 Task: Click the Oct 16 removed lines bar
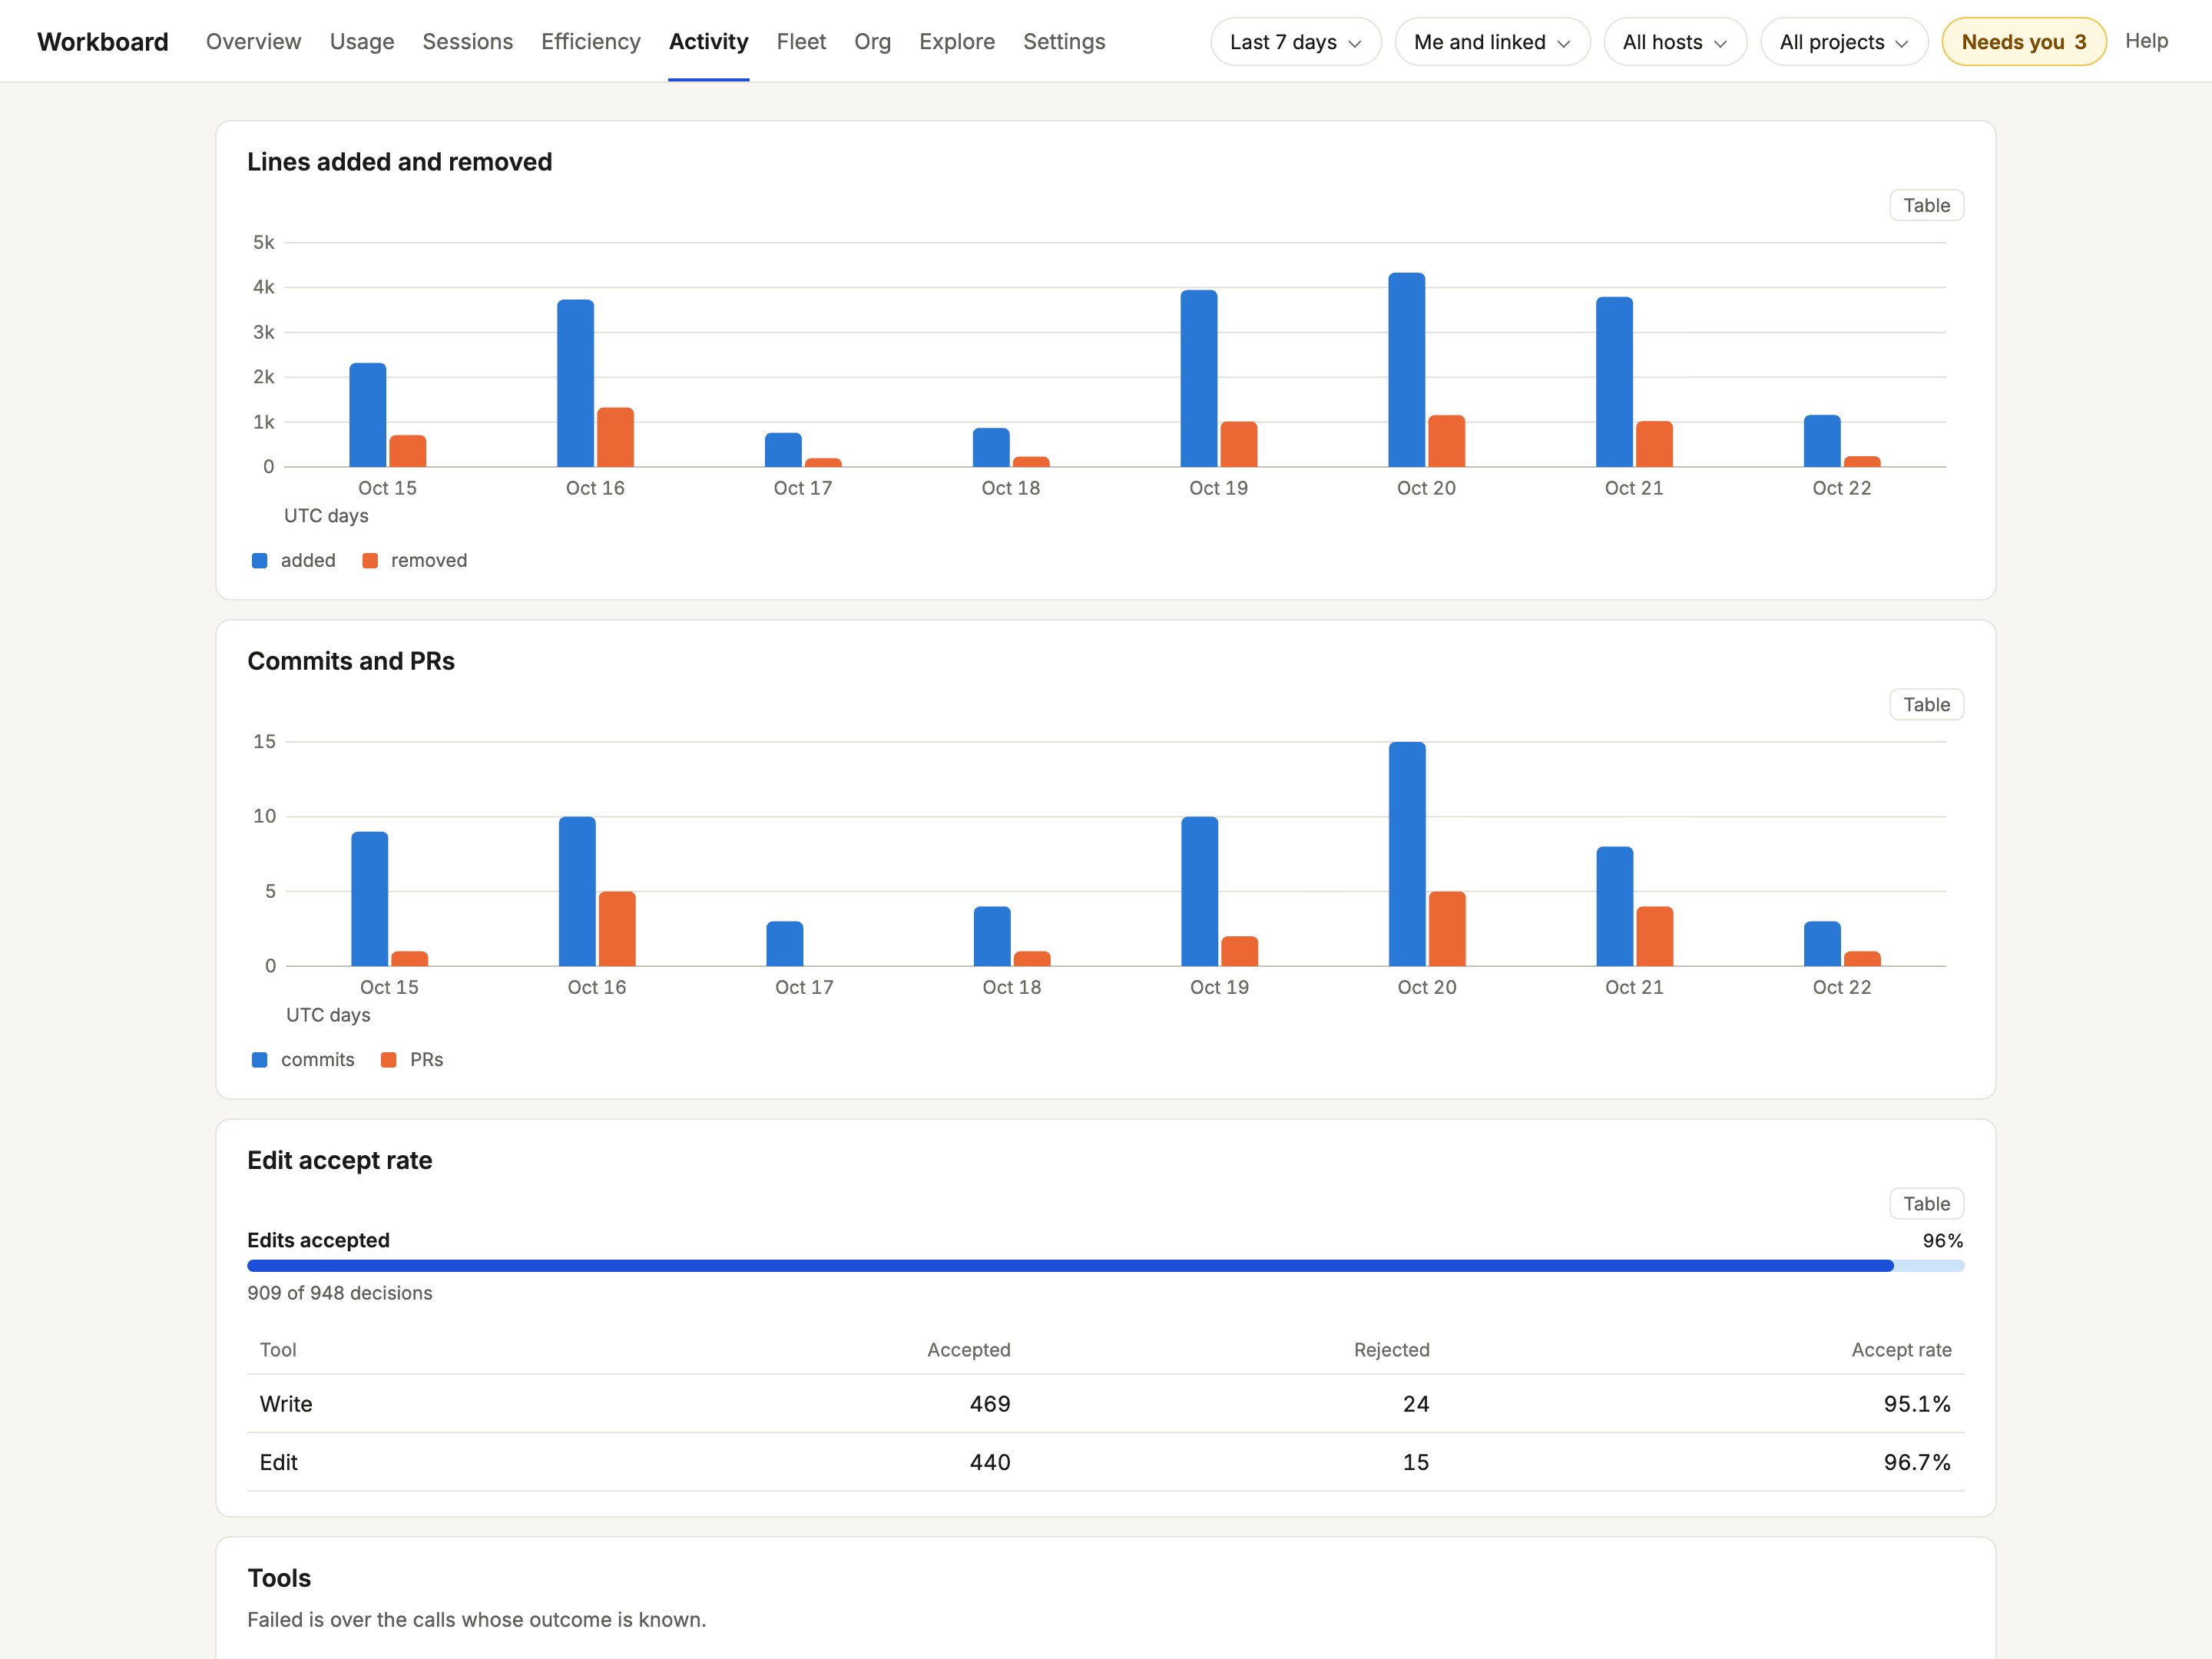pos(615,437)
